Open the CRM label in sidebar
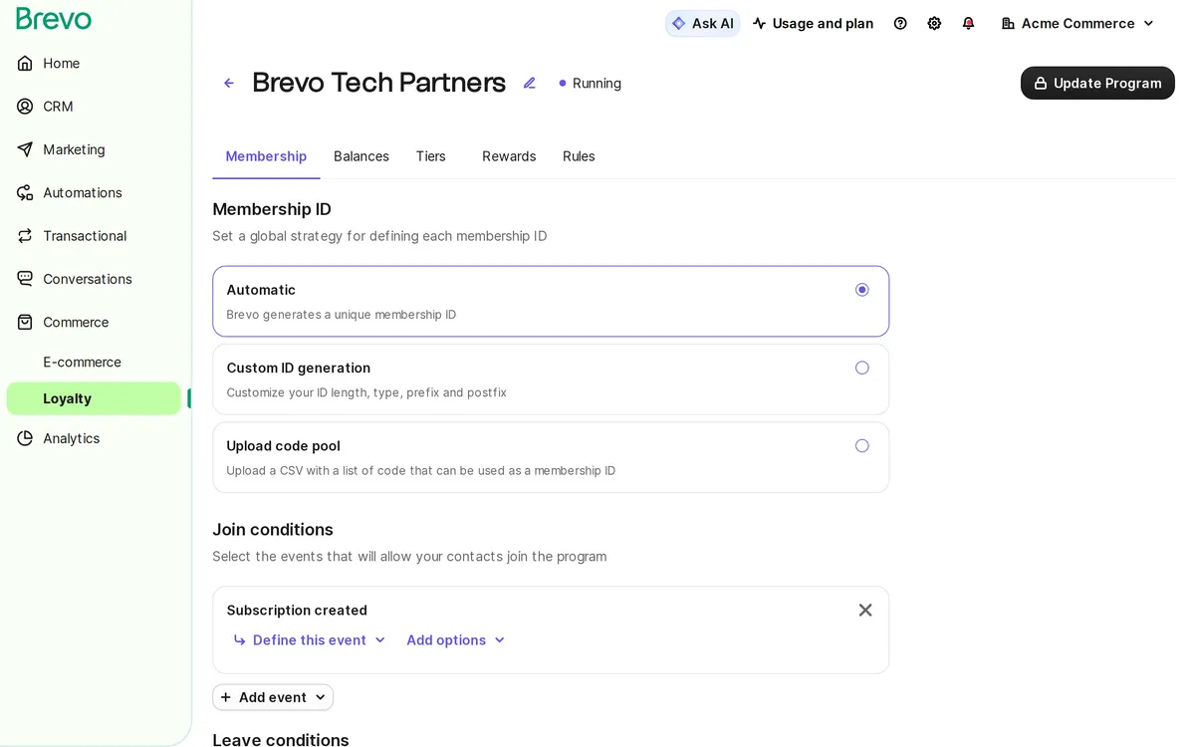 (58, 107)
